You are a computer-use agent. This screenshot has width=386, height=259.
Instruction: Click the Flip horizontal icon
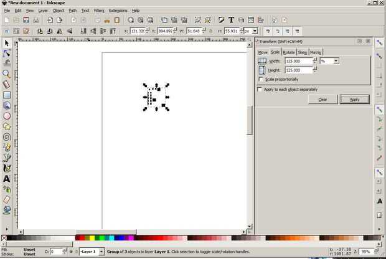(x=60, y=31)
